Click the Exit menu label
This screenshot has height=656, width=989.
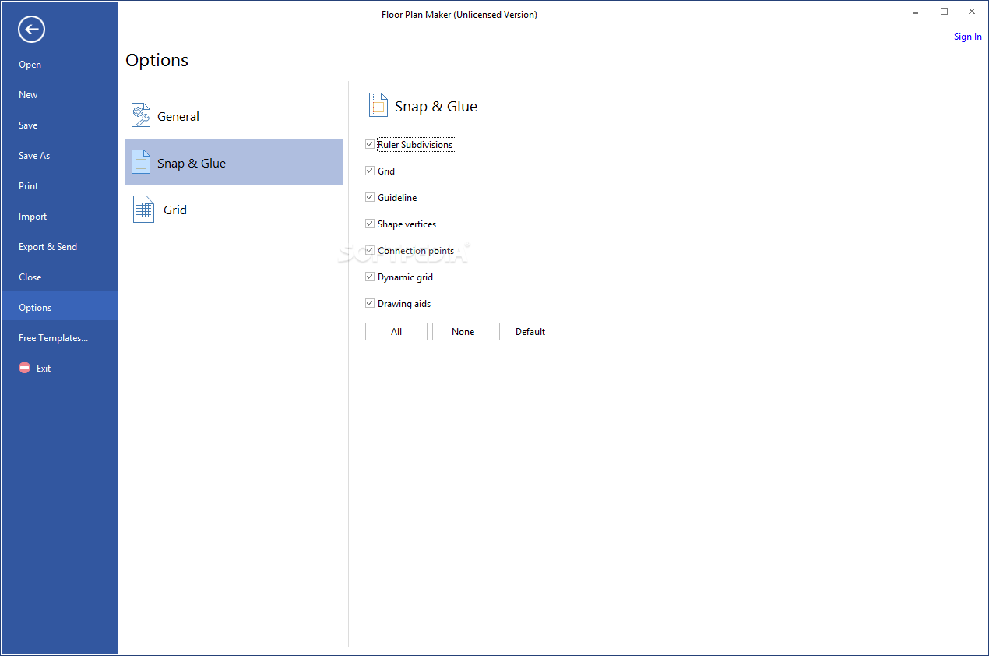44,369
